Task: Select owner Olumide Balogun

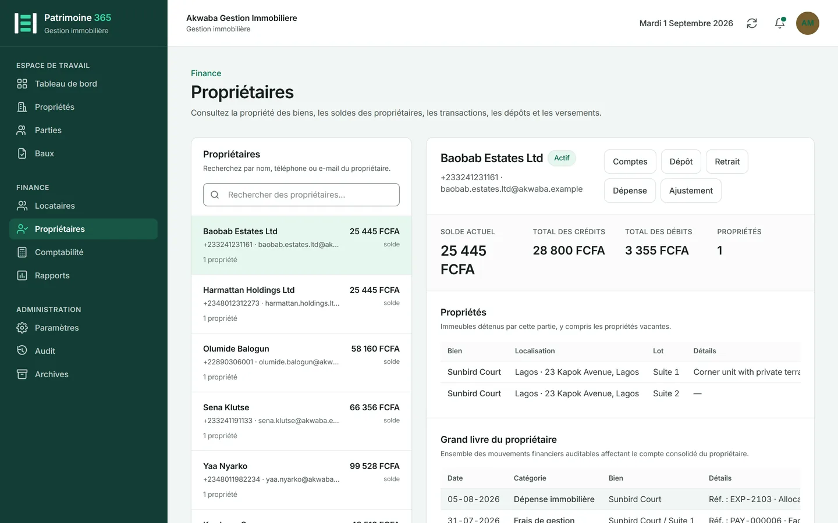Action: pos(301,363)
